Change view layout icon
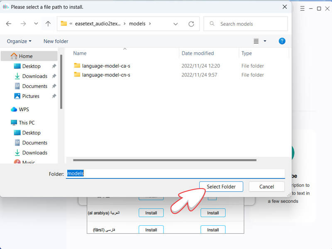Viewport: 332px width, 249px height. coord(256,41)
